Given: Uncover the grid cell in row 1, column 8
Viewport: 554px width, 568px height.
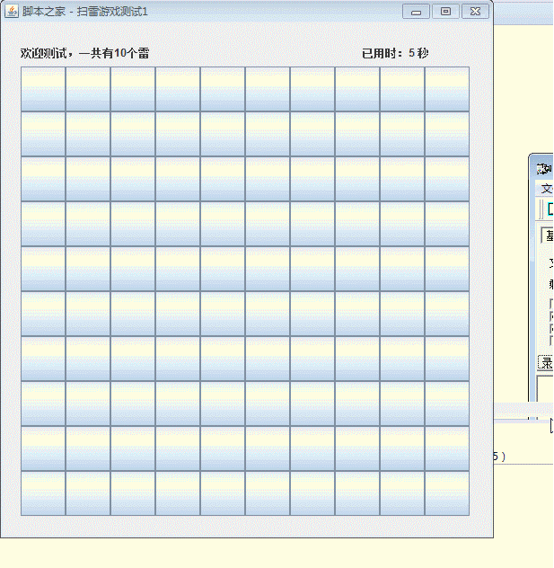Looking at the screenshot, I should pos(357,89).
